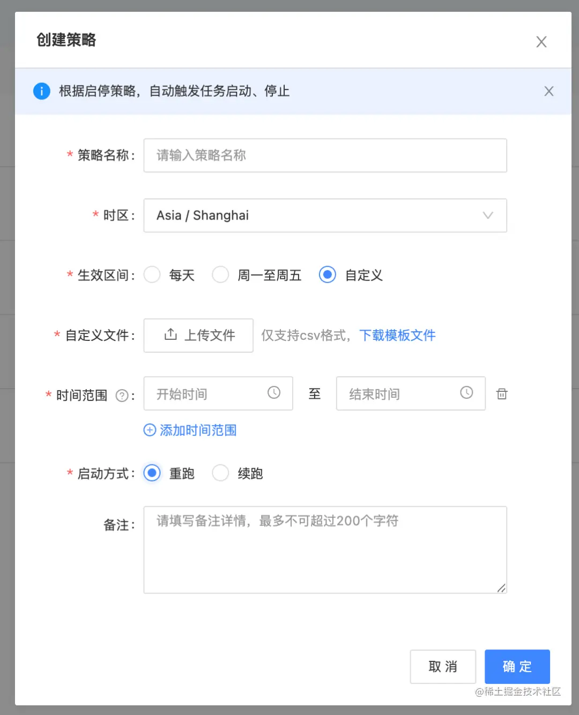Image resolution: width=579 pixels, height=715 pixels.
Task: Download the template via 下载模板文件 link
Action: 397,335
